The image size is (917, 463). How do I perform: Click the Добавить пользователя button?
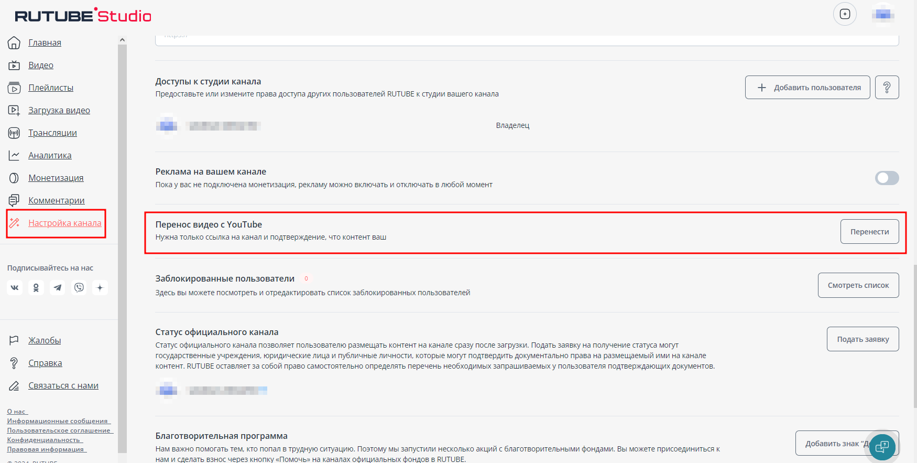coord(807,88)
